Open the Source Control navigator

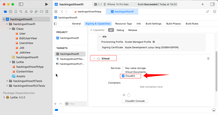pos(11,12)
